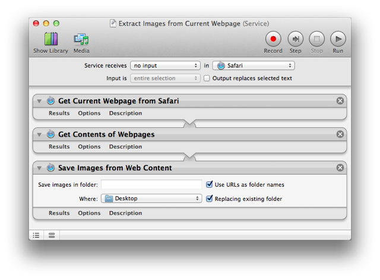Collapse the Get Current Webpage from Safari action
This screenshot has height=280, width=380.
pos(39,101)
